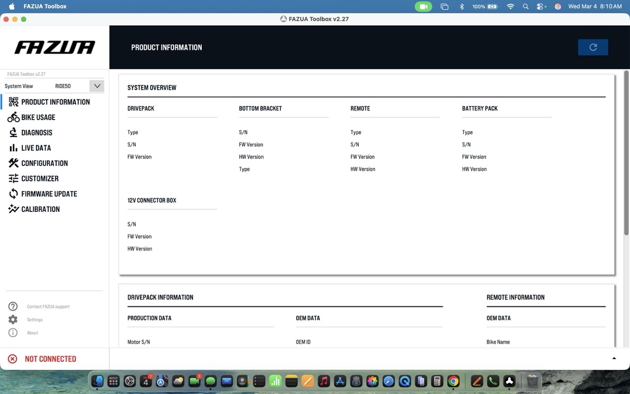Click the FAZUA logo in the sidebar
The image size is (630, 394).
coord(55,47)
